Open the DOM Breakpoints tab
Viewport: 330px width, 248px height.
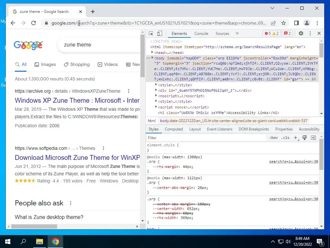coord(254,129)
